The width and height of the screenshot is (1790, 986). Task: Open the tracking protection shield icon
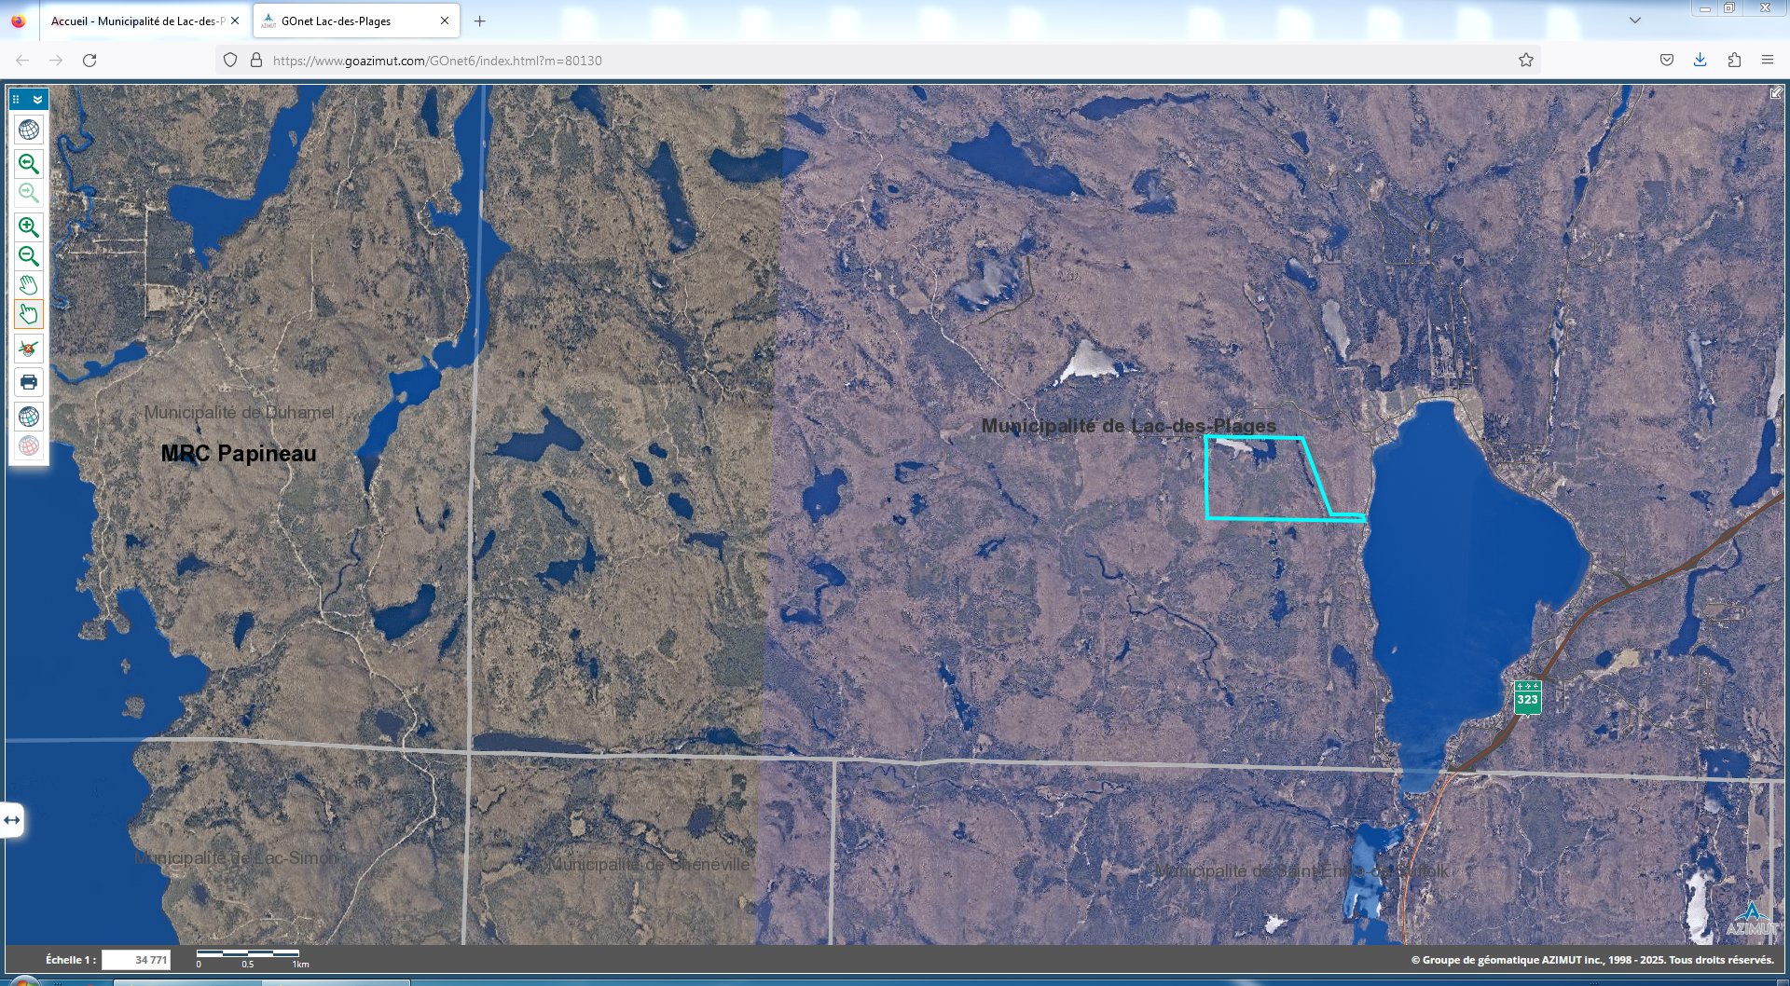[x=230, y=61]
